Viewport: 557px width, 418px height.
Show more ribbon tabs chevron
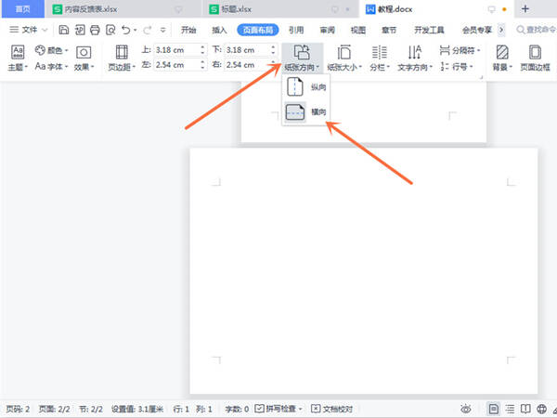[501, 31]
